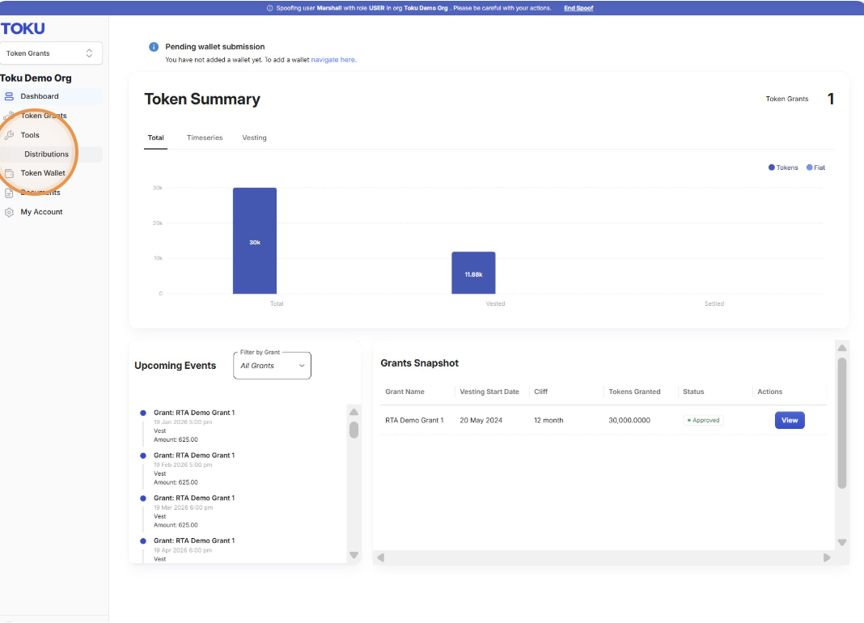Follow the navigate here wallet link
Screen dimensions: 864x623
tap(333, 60)
